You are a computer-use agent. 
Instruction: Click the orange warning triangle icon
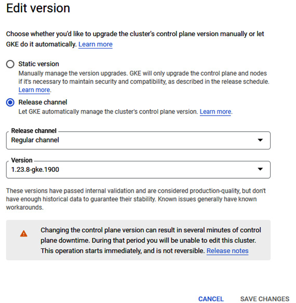click(24, 234)
